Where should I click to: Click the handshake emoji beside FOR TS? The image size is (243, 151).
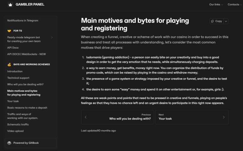(9, 31)
